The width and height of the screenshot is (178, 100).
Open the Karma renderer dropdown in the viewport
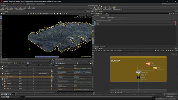[82, 16]
